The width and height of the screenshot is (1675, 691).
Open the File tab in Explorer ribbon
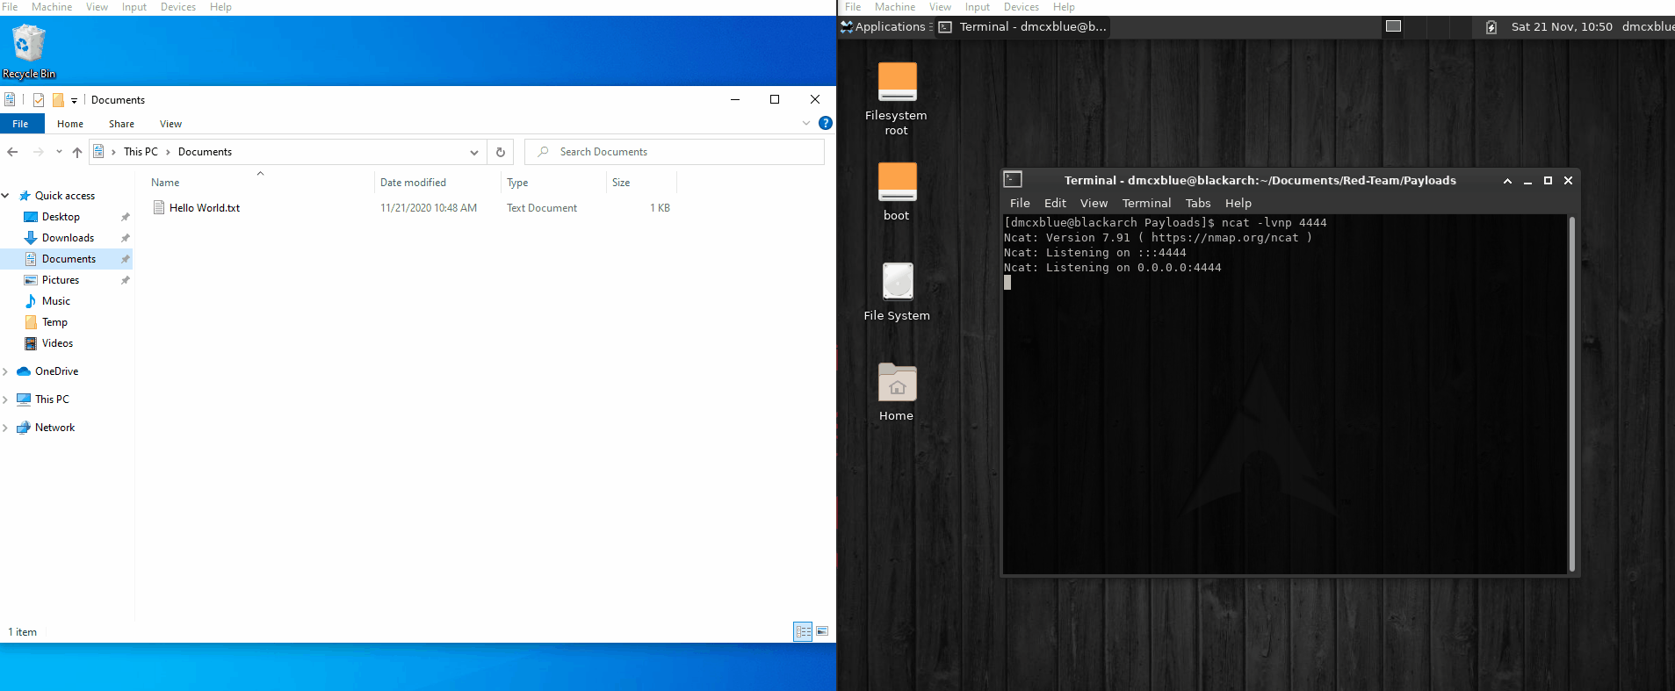click(x=20, y=124)
